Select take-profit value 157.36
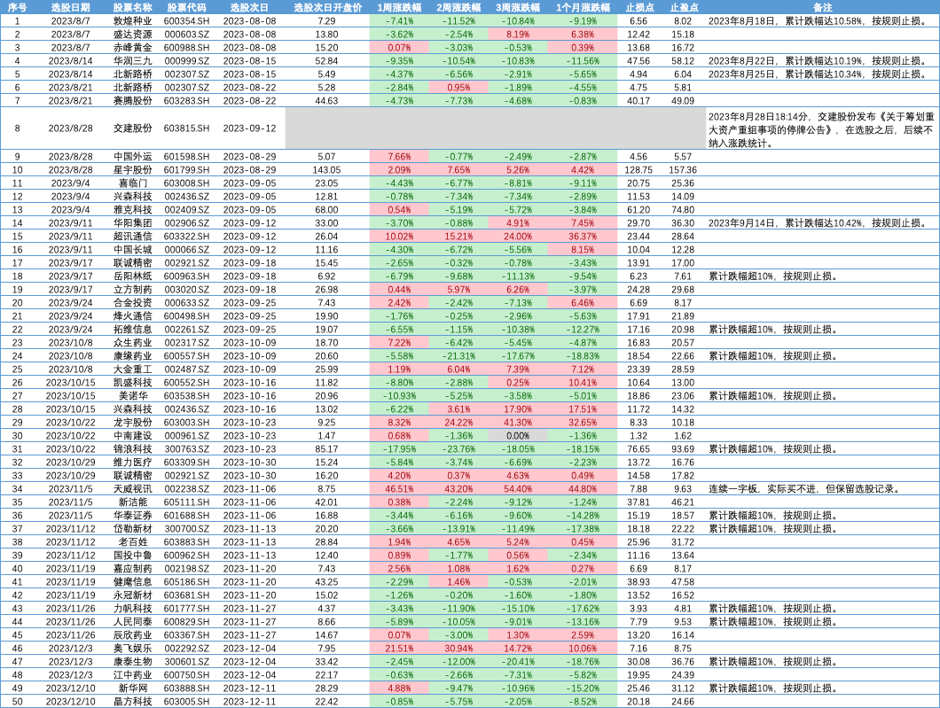The height and width of the screenshot is (708, 940). 683,169
